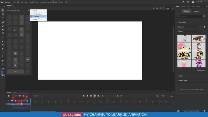208x117 pixels.
Task: Collapse the Animated section
Action: [x=177, y=22]
